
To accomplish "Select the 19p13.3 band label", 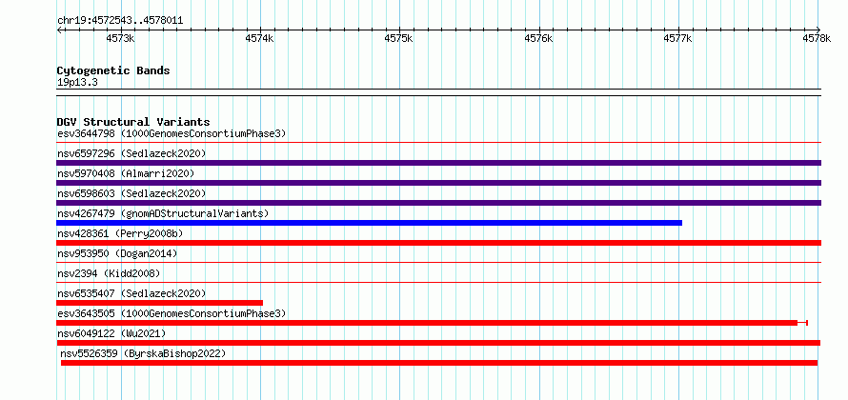I will pyautogui.click(x=77, y=83).
